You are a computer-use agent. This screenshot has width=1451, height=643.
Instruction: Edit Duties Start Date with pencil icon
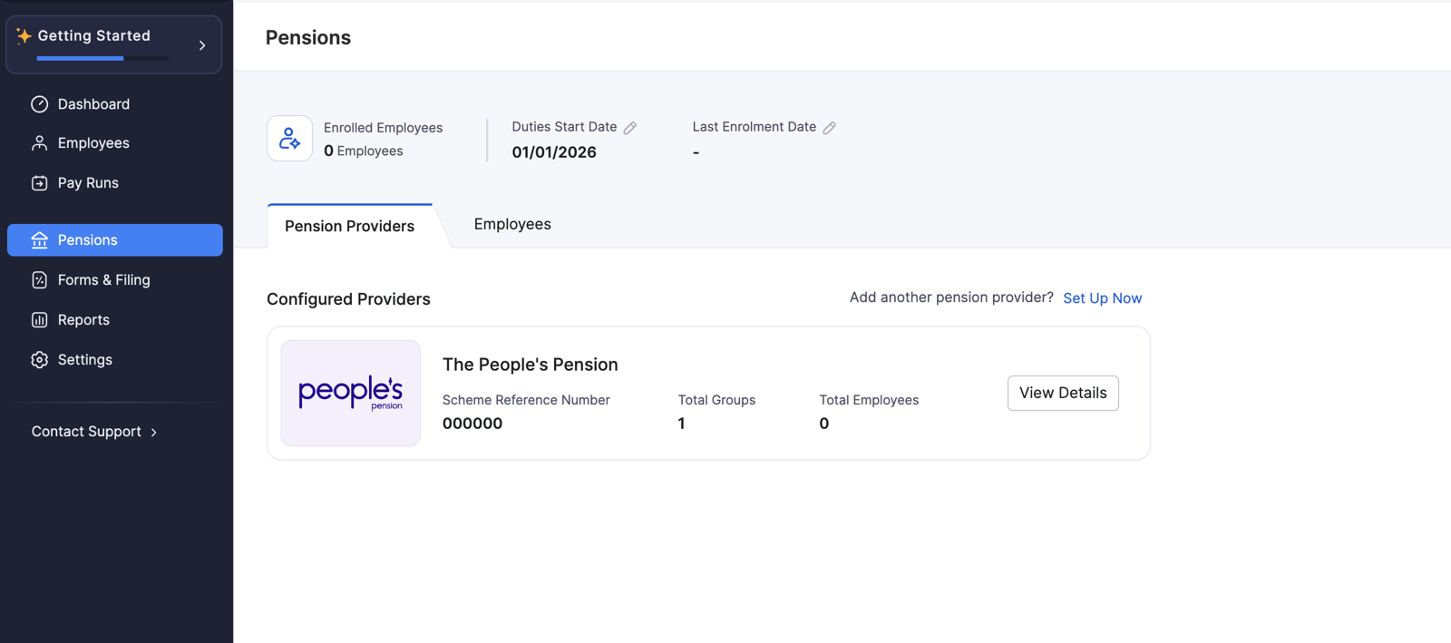coord(630,128)
